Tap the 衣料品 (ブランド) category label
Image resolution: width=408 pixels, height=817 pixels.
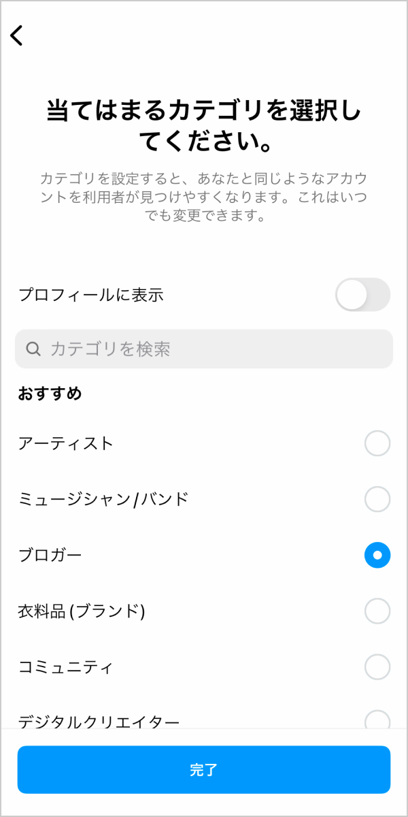pyautogui.click(x=82, y=611)
